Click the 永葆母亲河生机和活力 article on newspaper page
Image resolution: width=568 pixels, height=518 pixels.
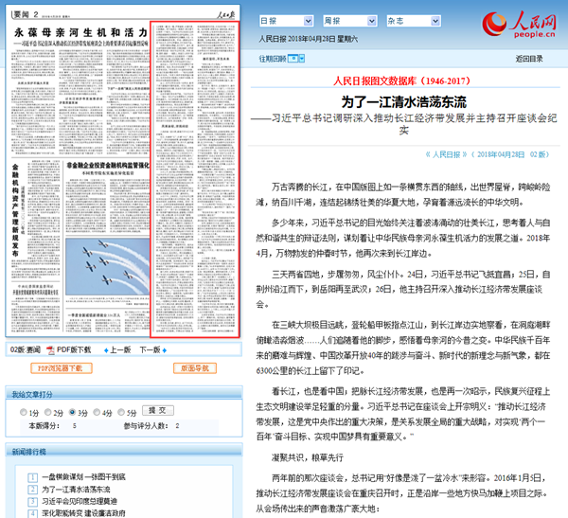(80, 91)
